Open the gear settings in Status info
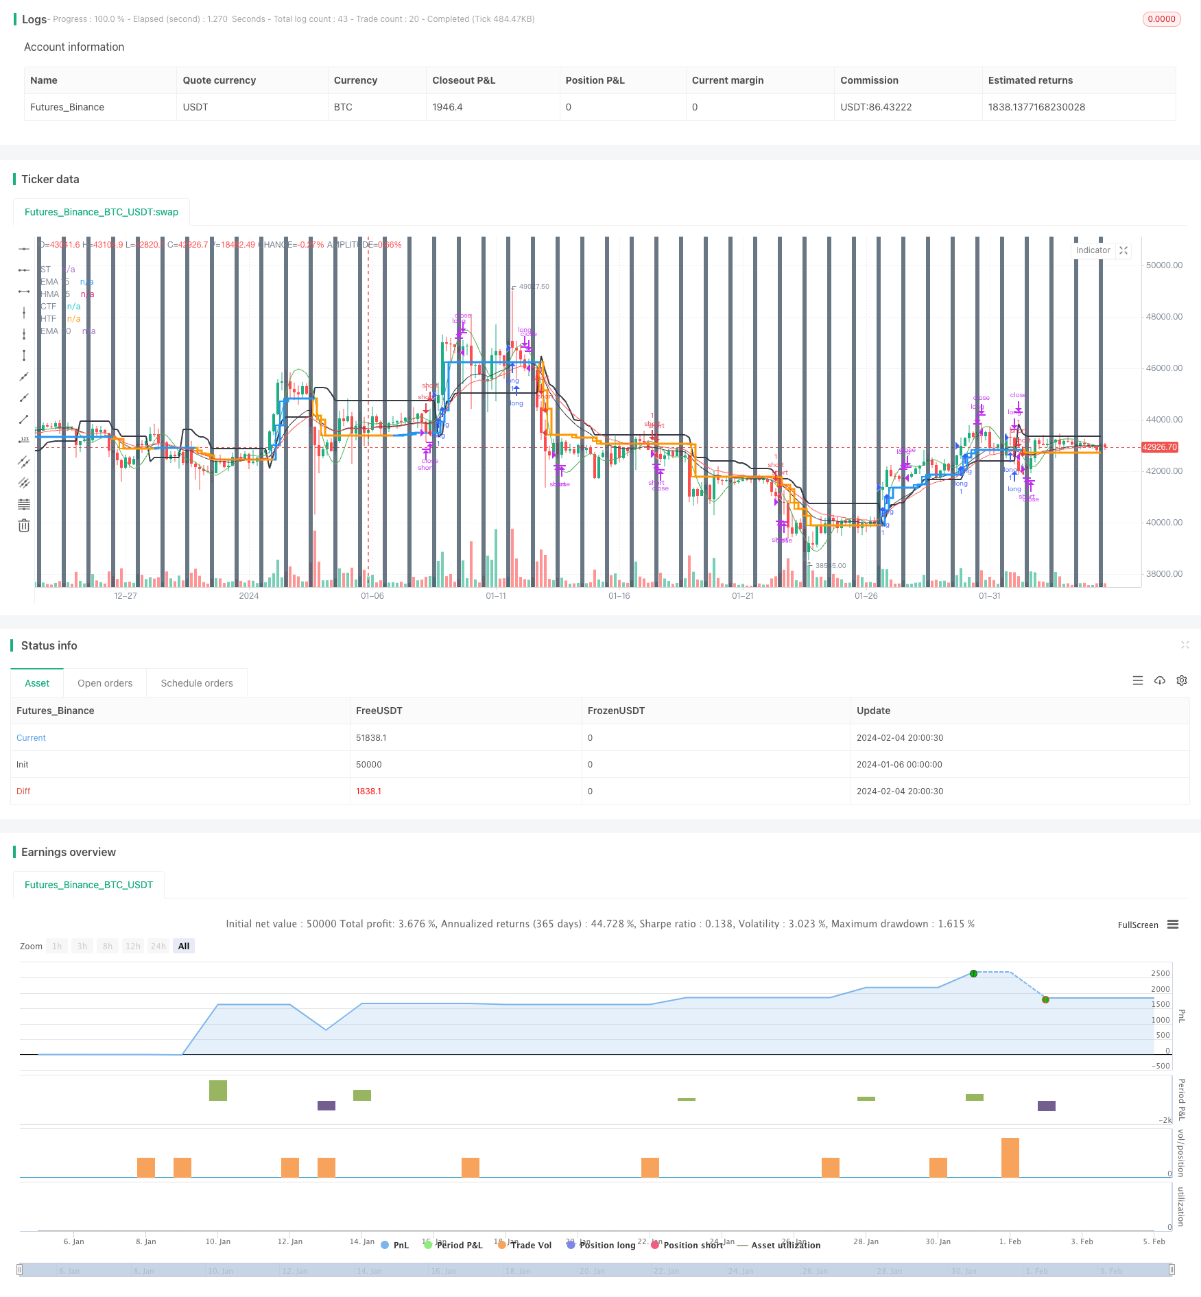Screen dimensions: 1201x1297 (1182, 680)
